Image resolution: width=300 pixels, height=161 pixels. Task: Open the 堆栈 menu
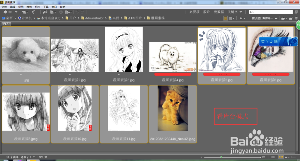tap(29, 7)
